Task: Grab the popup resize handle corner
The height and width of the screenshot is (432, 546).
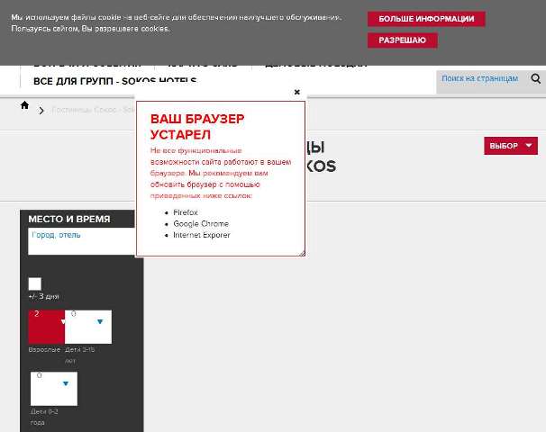Action: (302, 253)
